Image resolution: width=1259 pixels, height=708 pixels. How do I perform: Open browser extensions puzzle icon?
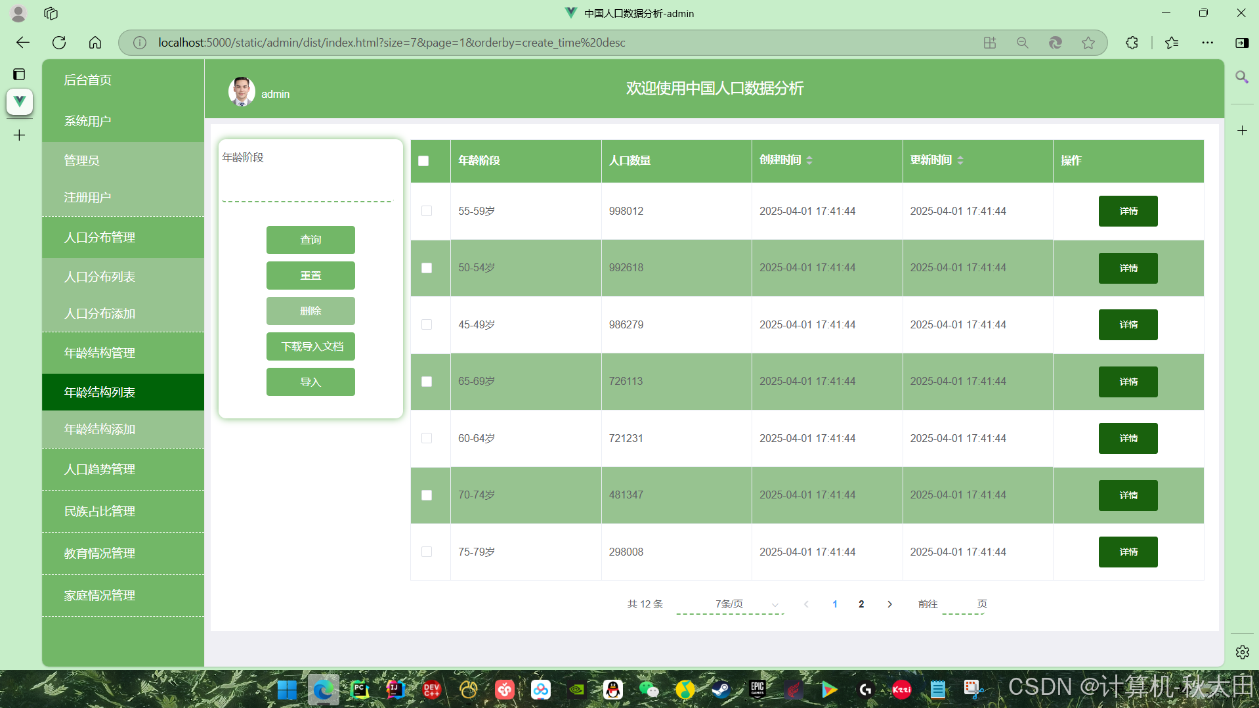[1132, 43]
